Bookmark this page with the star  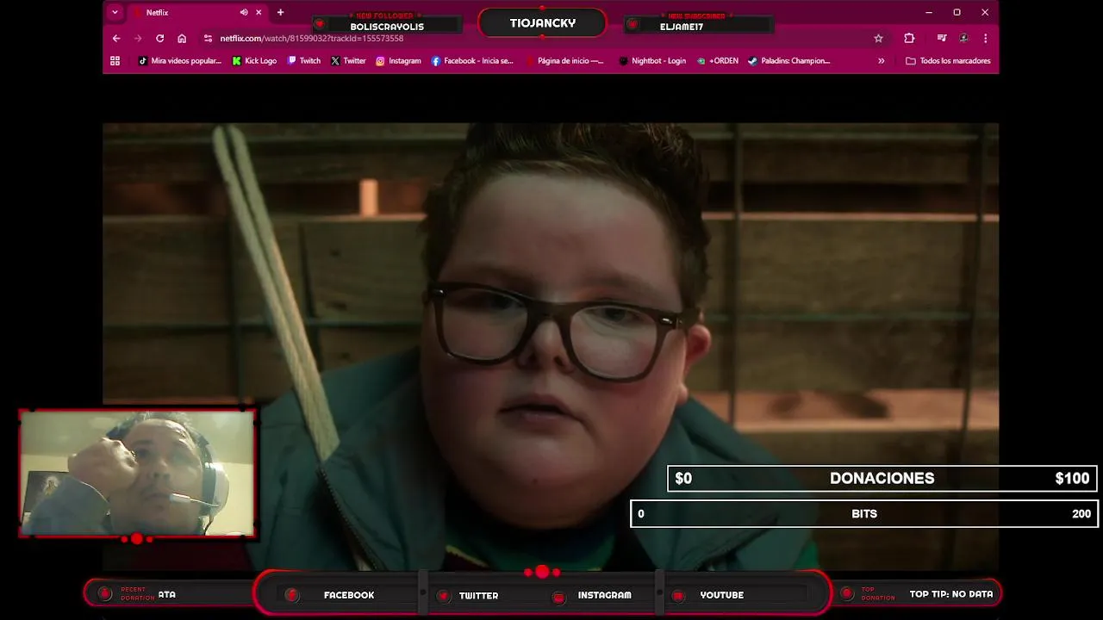coord(878,38)
